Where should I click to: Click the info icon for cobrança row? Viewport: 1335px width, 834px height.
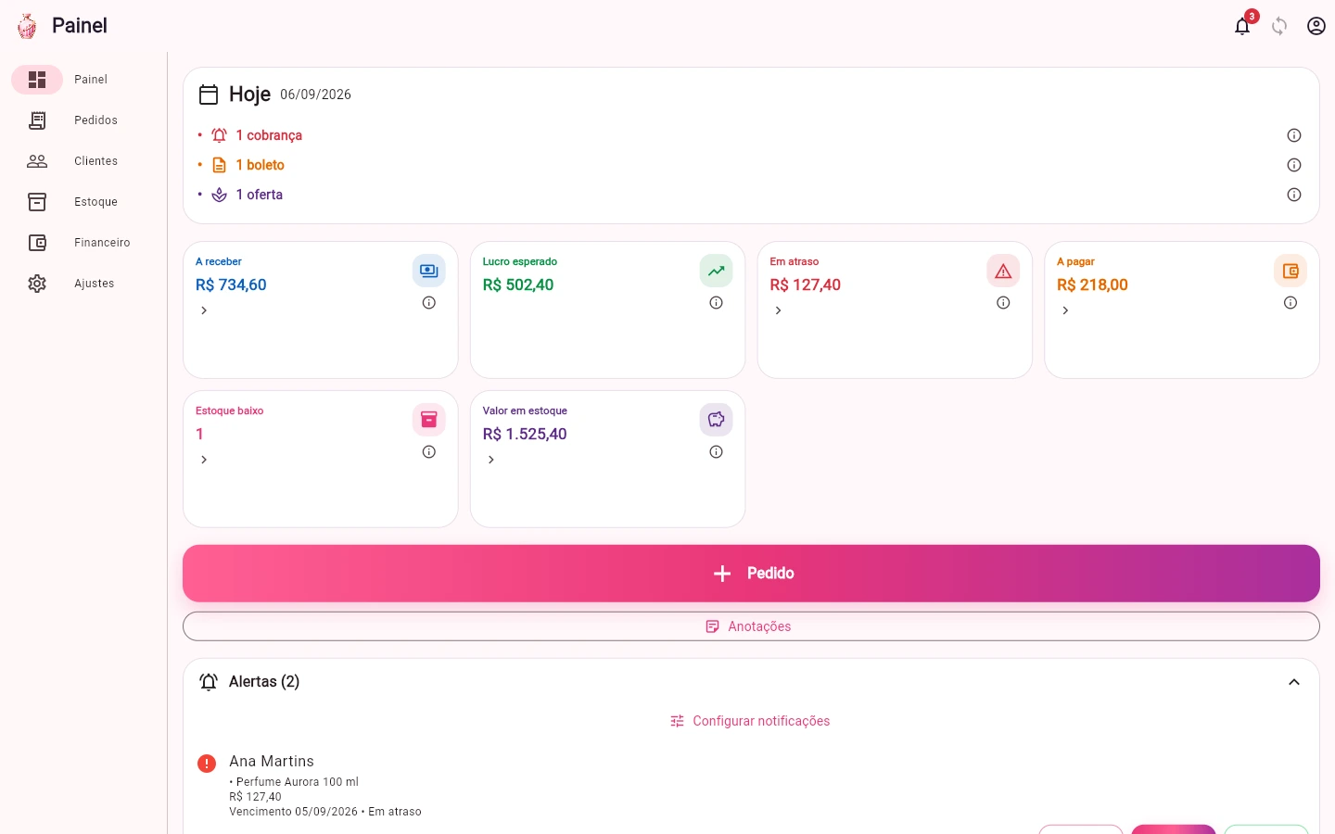tap(1294, 135)
